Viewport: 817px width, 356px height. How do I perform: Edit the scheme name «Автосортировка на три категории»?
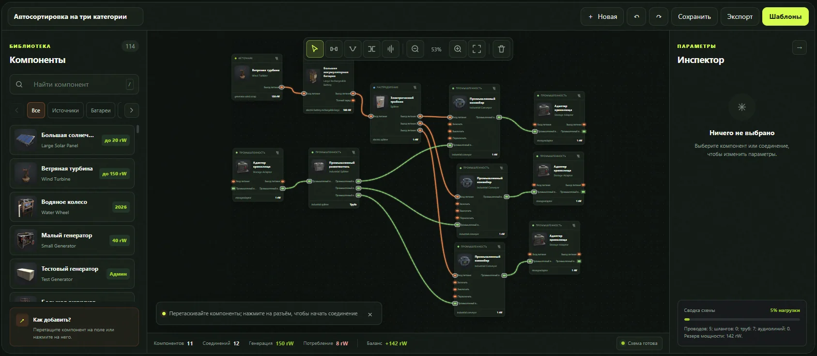(x=76, y=16)
